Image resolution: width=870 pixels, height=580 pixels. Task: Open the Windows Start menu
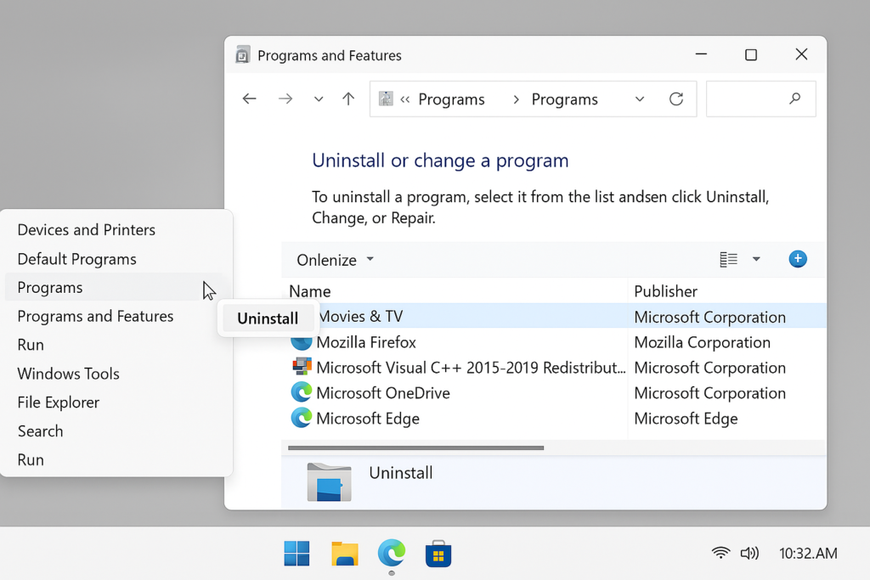(297, 554)
